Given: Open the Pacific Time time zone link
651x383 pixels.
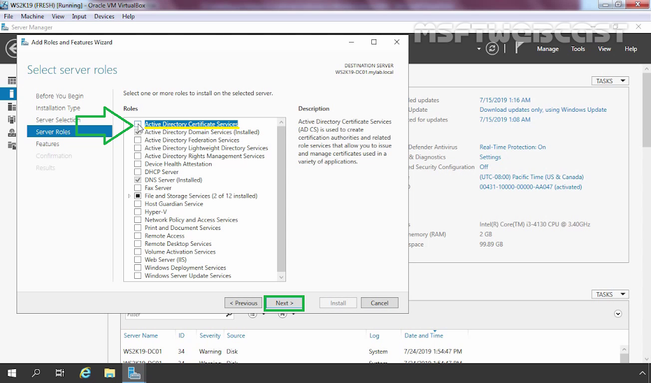Looking at the screenshot, I should (531, 177).
